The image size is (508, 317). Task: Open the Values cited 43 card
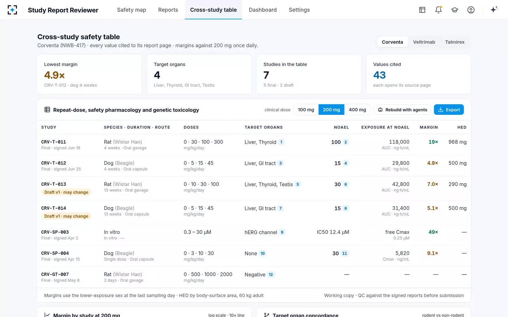(x=418, y=74)
